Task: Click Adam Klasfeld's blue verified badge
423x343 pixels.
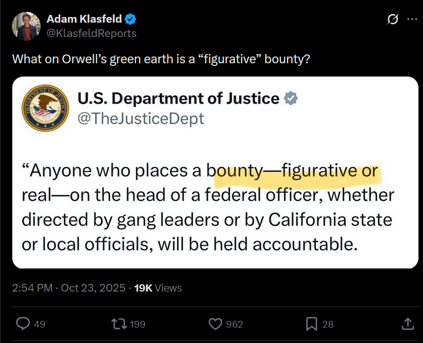Action: point(131,20)
